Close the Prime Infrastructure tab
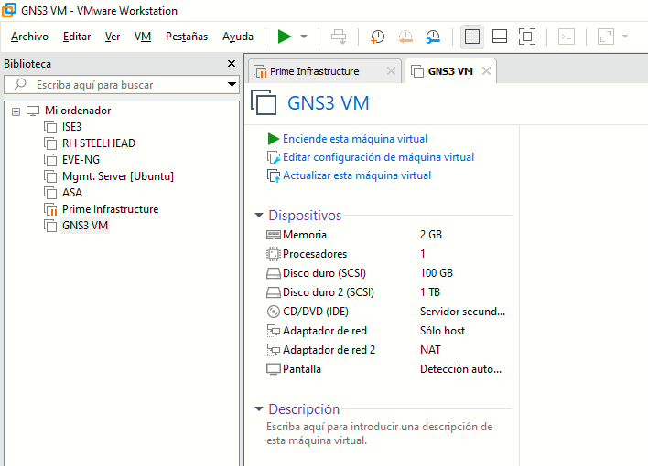648x466 pixels. (391, 71)
